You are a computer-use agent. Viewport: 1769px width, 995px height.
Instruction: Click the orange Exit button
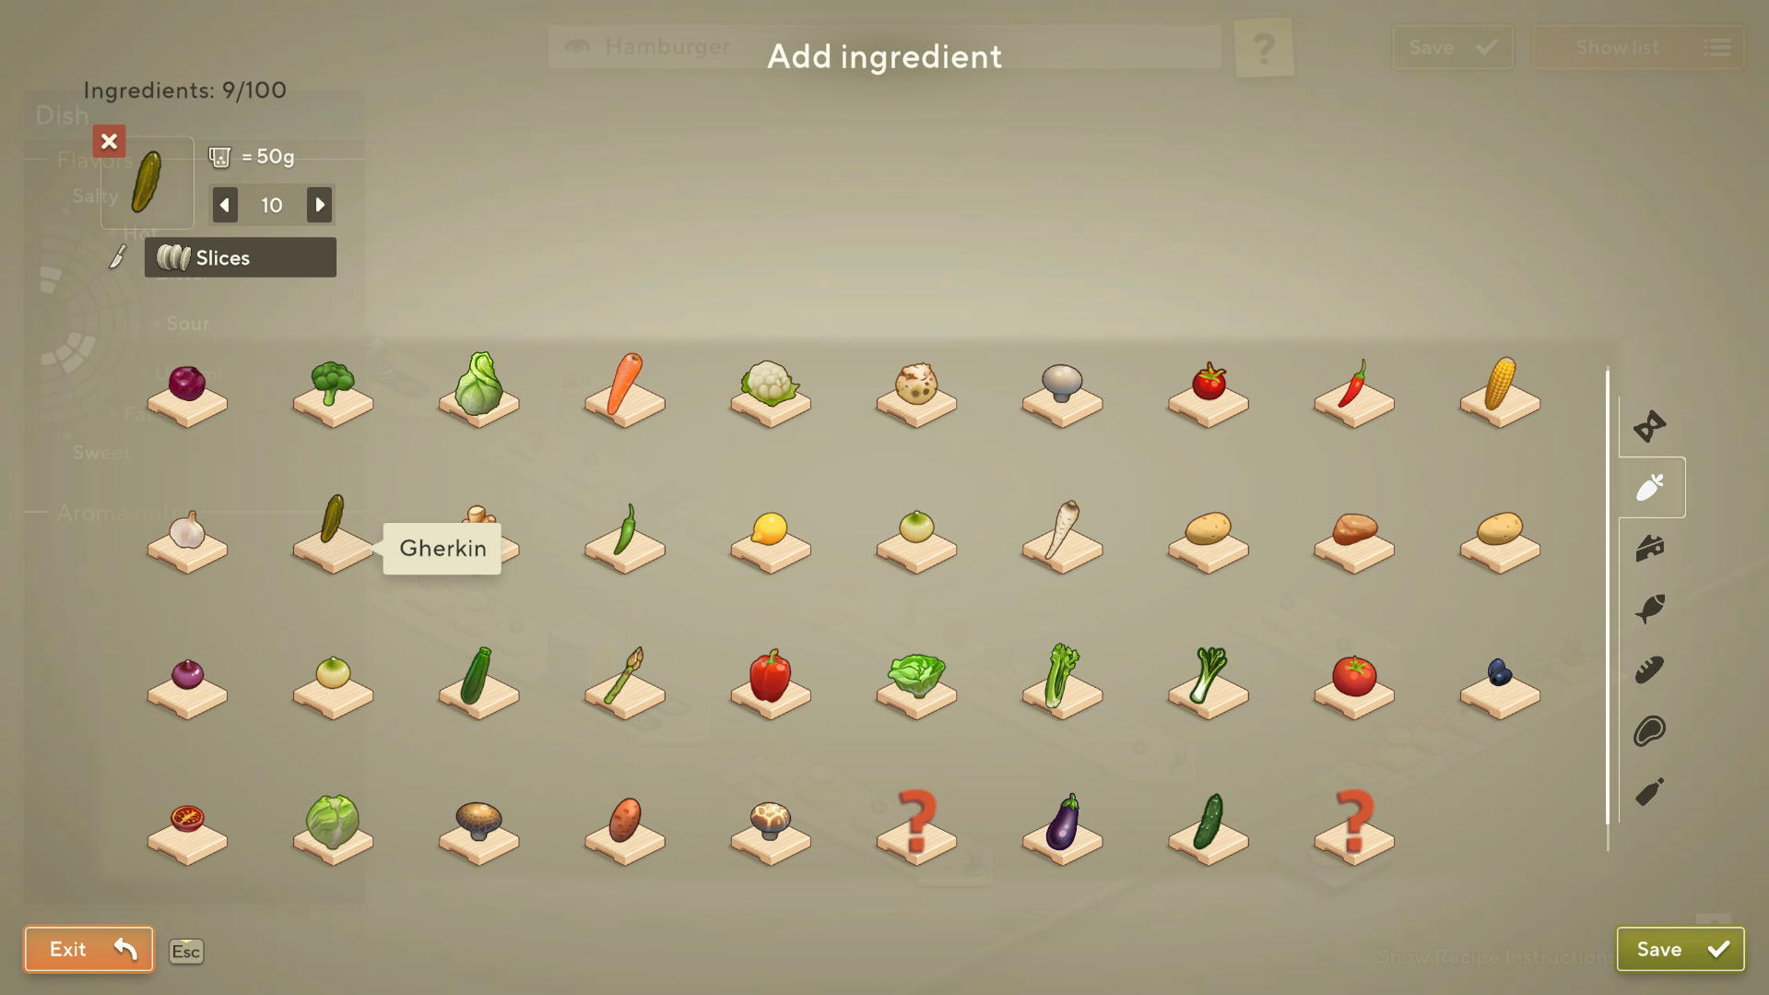pyautogui.click(x=88, y=949)
